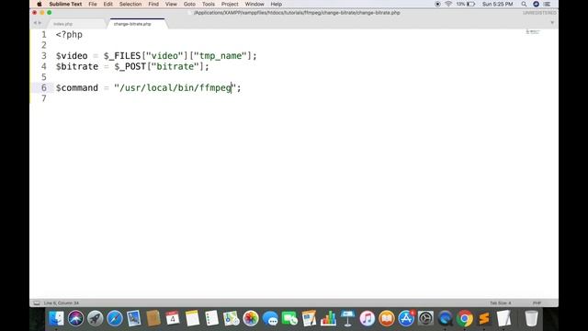Screen dimensions: 588x331
Task: Click the Line 6, Column 34 status text
Action: point(62,302)
